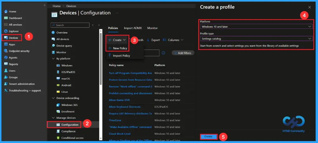Screen dimensions: 318x143
Task: Open Allow Keyboard Shortcuts policy
Action: coord(124,107)
